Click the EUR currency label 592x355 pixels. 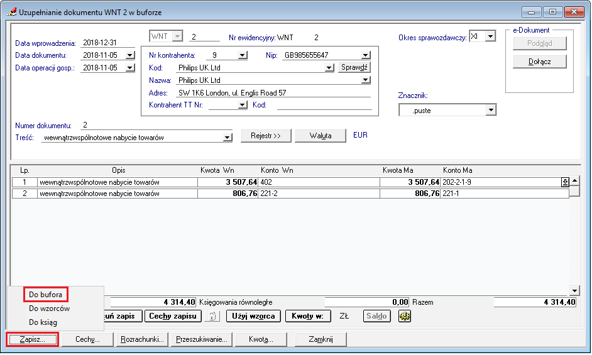tap(360, 135)
